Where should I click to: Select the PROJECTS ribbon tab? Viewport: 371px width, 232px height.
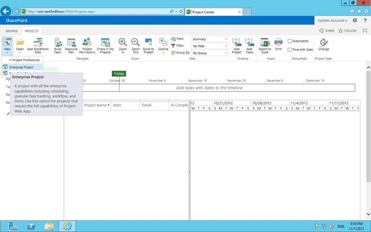pos(32,31)
